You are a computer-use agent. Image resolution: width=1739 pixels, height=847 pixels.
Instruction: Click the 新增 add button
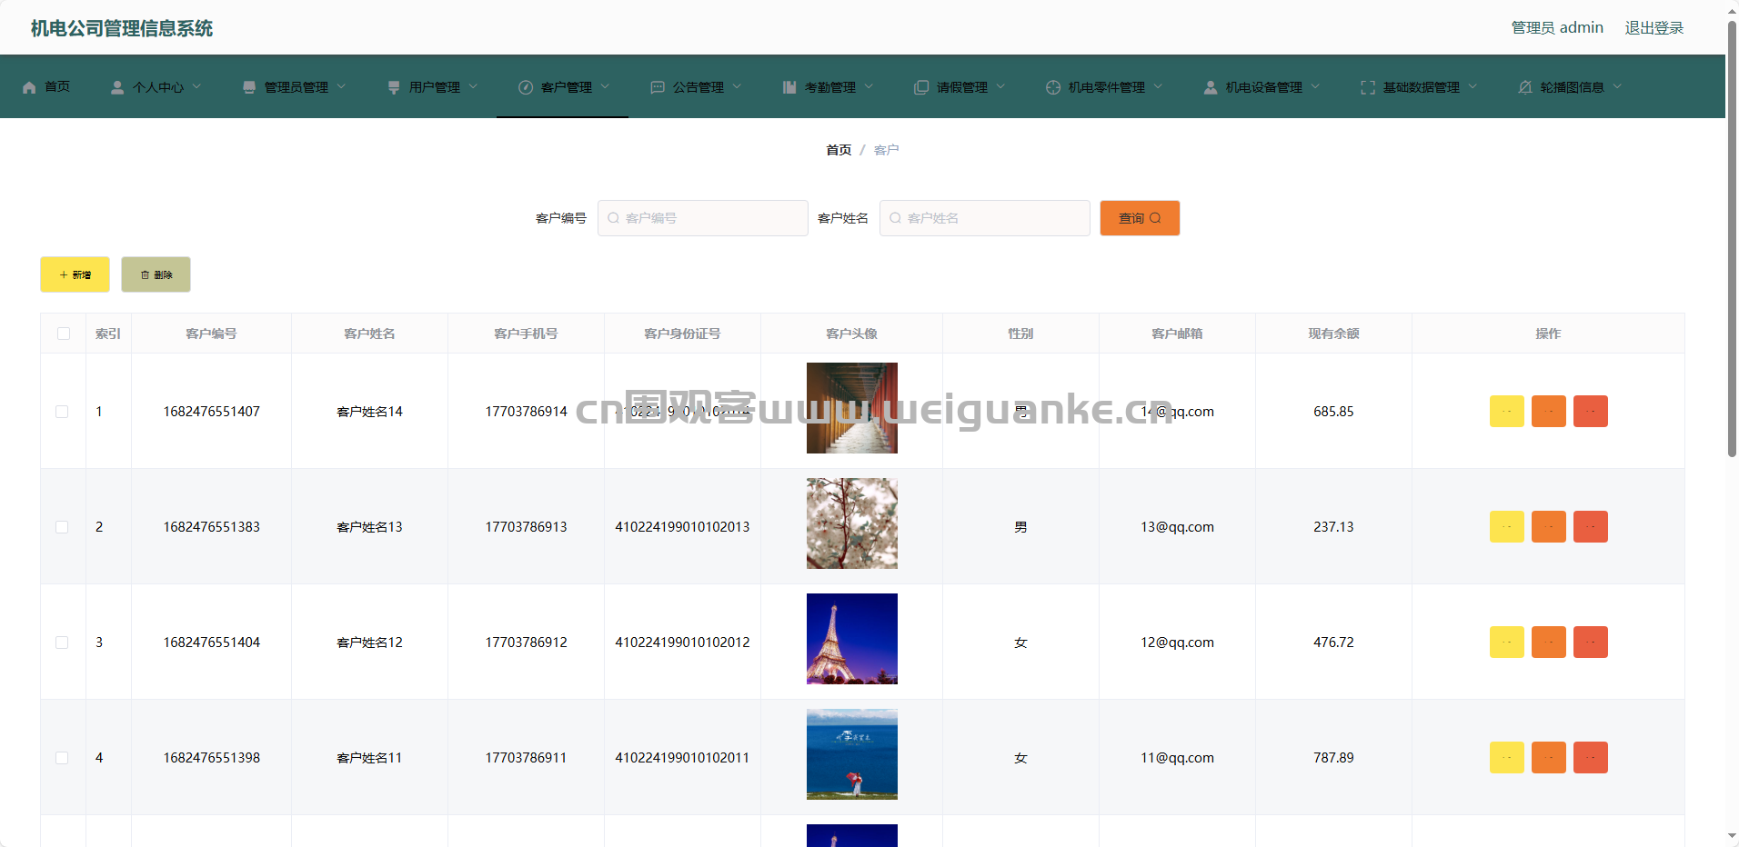coord(75,274)
